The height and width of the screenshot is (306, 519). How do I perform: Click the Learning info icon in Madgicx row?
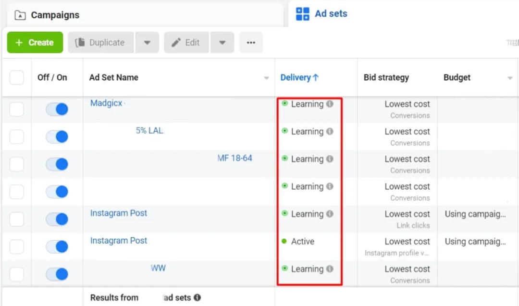coord(330,104)
